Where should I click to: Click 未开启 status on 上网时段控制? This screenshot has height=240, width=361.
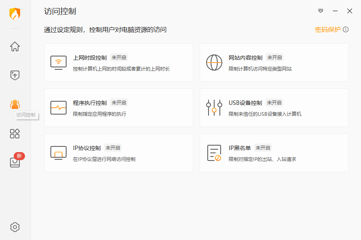point(119,57)
